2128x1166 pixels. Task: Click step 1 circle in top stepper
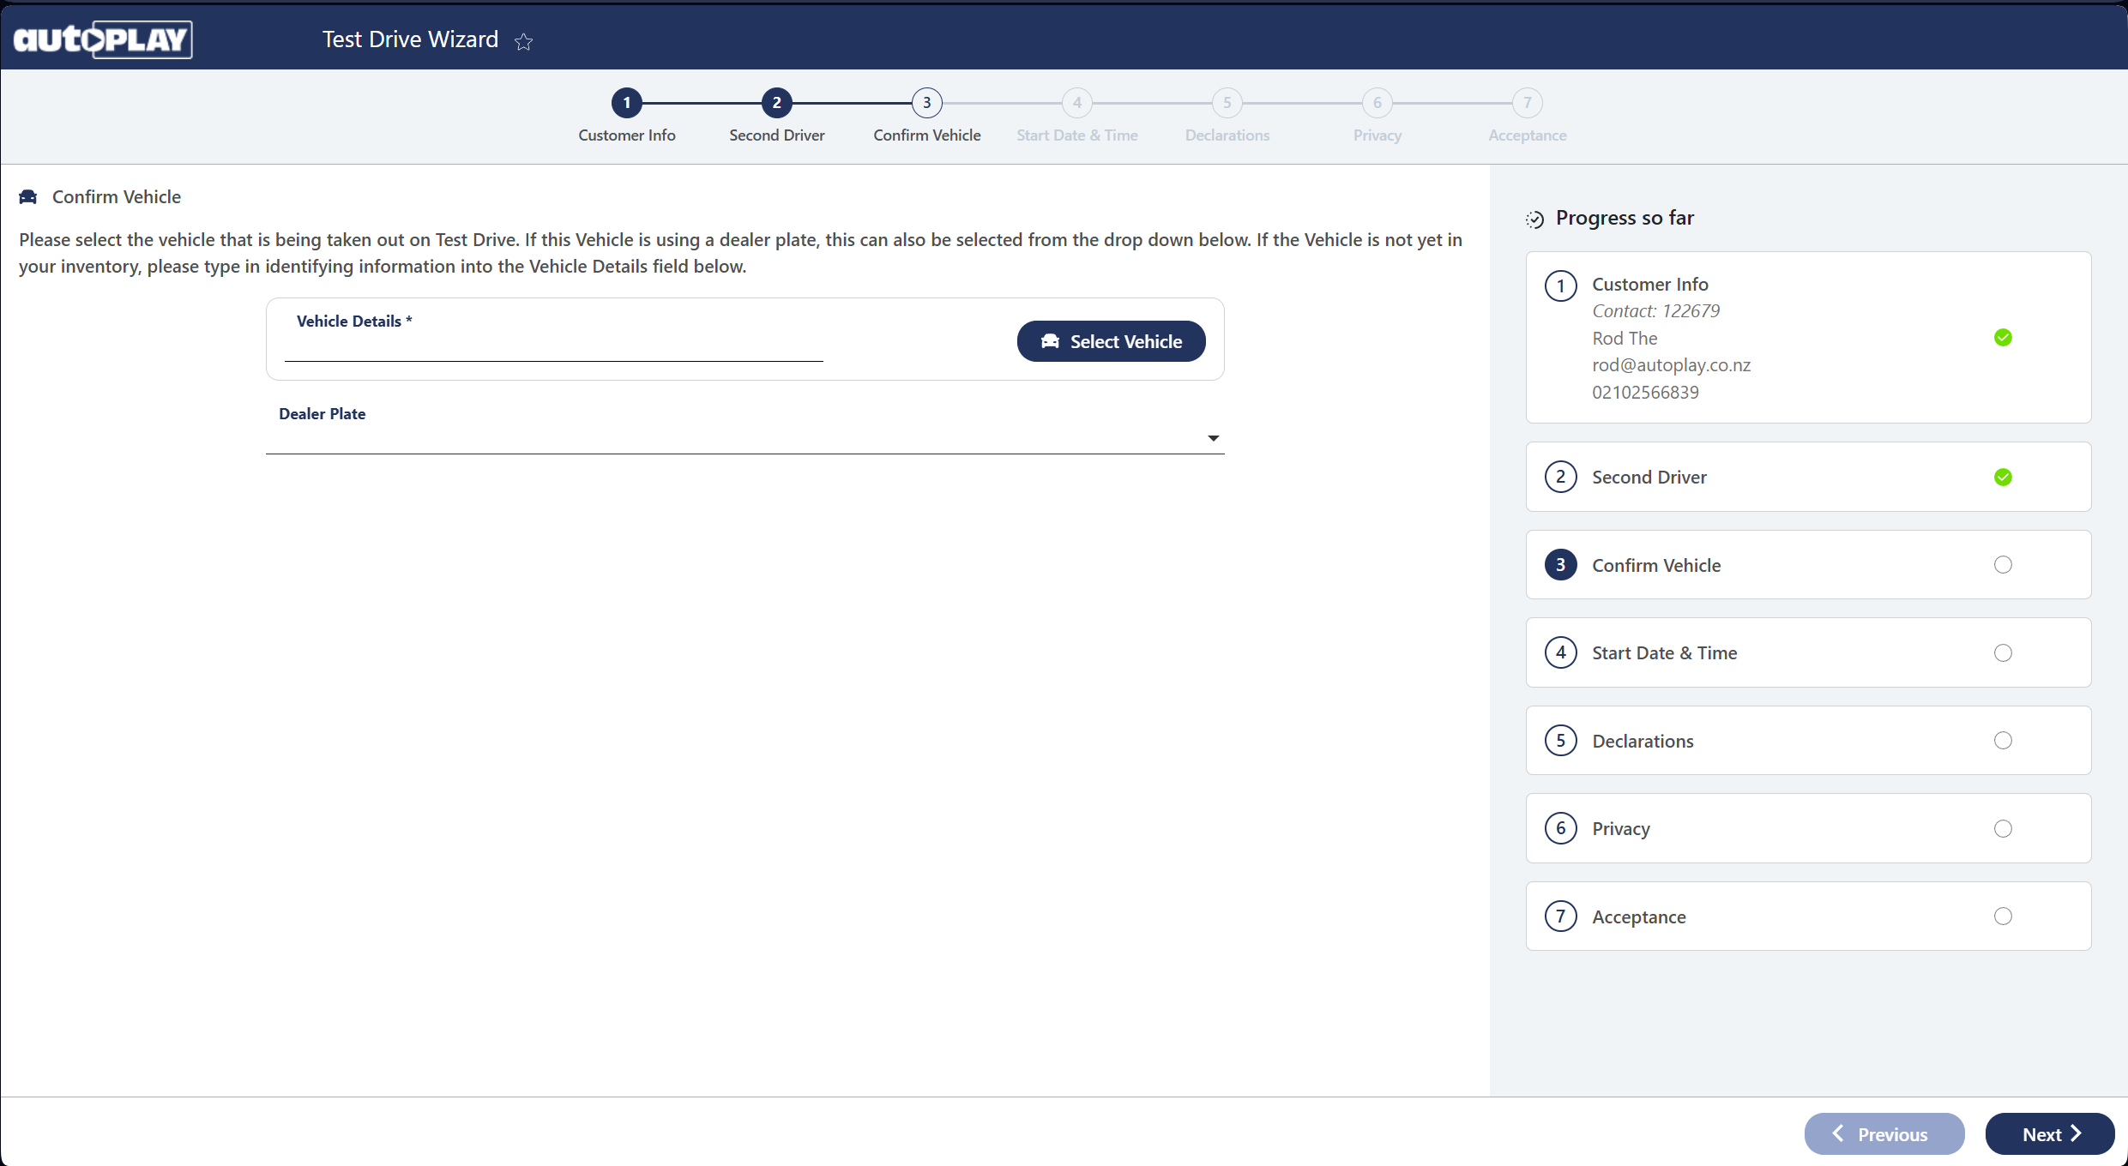(627, 103)
